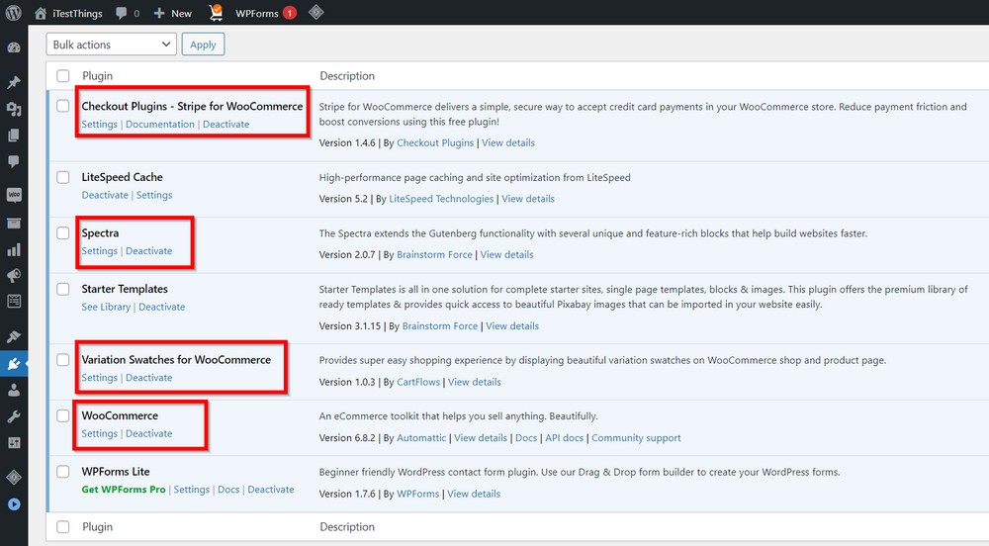
Task: Open Tools wrench sidebar icon
Action: pyautogui.click(x=14, y=416)
